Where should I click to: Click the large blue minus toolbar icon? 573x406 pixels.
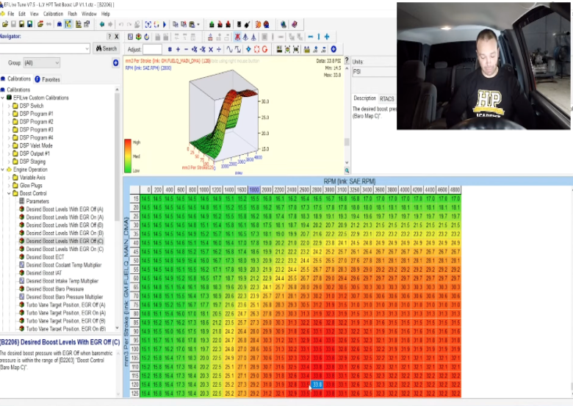tap(310, 37)
